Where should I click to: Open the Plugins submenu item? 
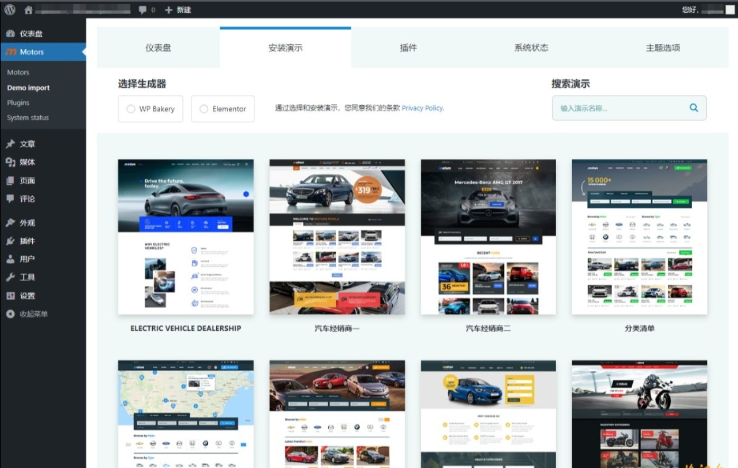[18, 102]
